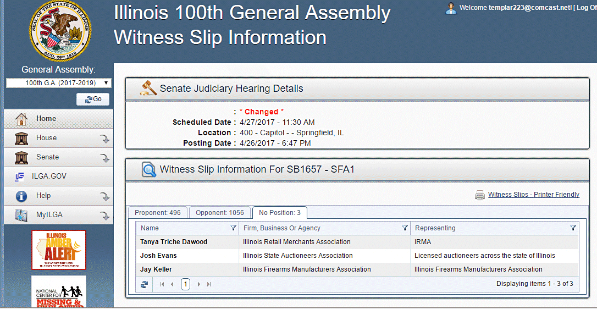Open Witness Slips - Printer Friendly link
Viewport: 597px width, 309px height.
tap(533, 195)
